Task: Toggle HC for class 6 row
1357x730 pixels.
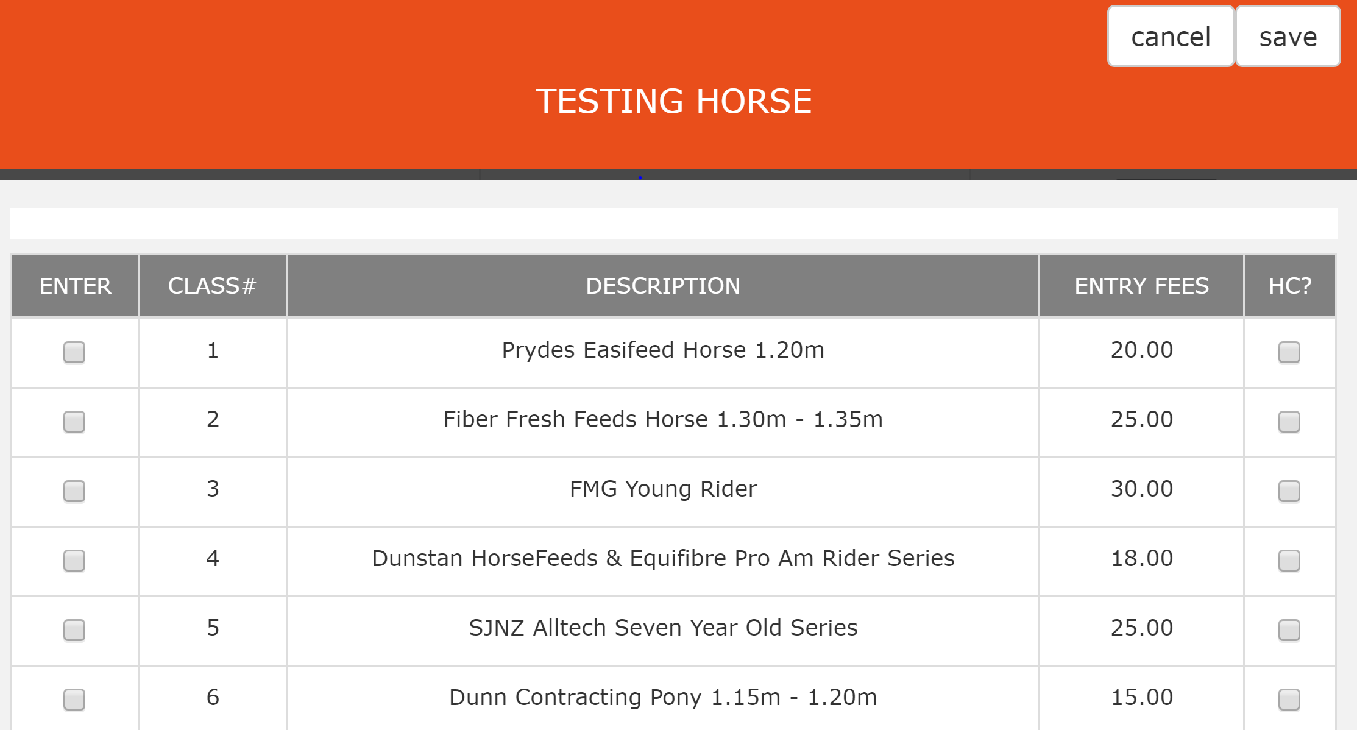Action: (x=1289, y=699)
